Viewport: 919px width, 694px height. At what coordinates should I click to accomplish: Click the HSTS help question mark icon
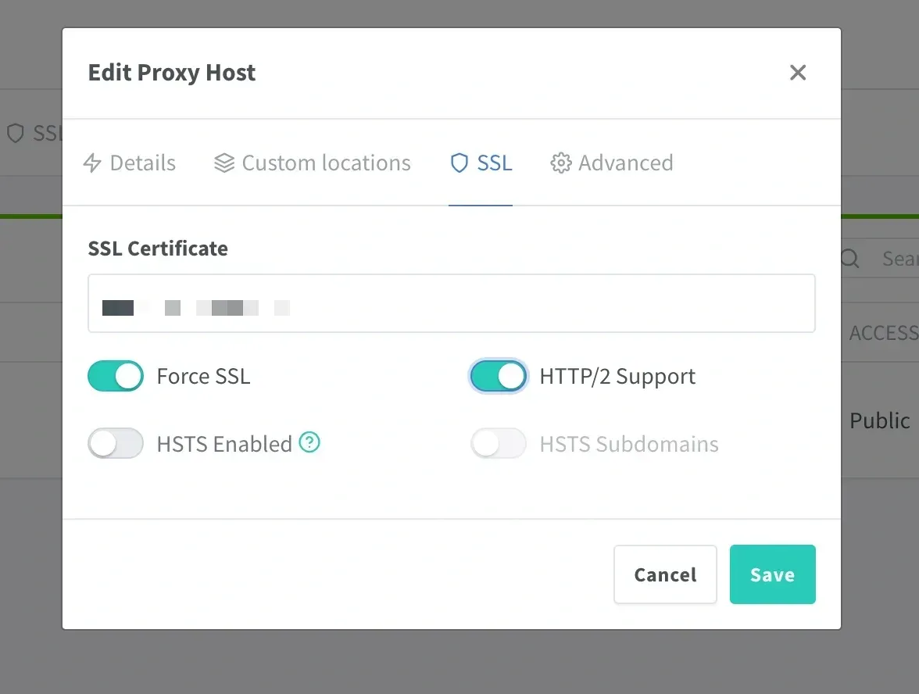pos(309,442)
